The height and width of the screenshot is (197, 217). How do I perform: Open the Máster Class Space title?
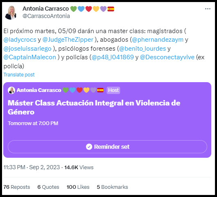[94, 107]
